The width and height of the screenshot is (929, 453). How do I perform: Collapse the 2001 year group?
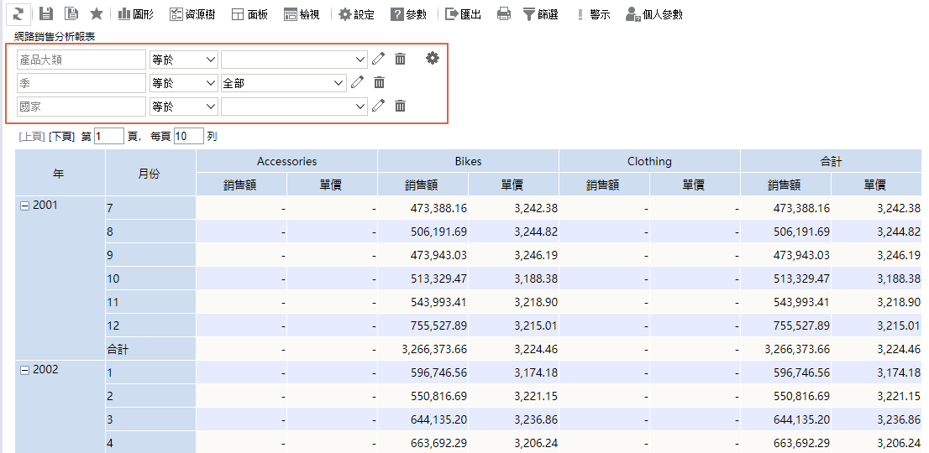pyautogui.click(x=24, y=206)
